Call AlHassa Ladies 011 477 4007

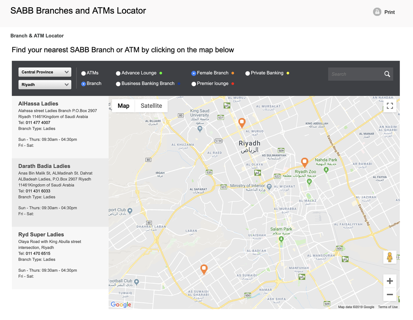click(x=38, y=123)
